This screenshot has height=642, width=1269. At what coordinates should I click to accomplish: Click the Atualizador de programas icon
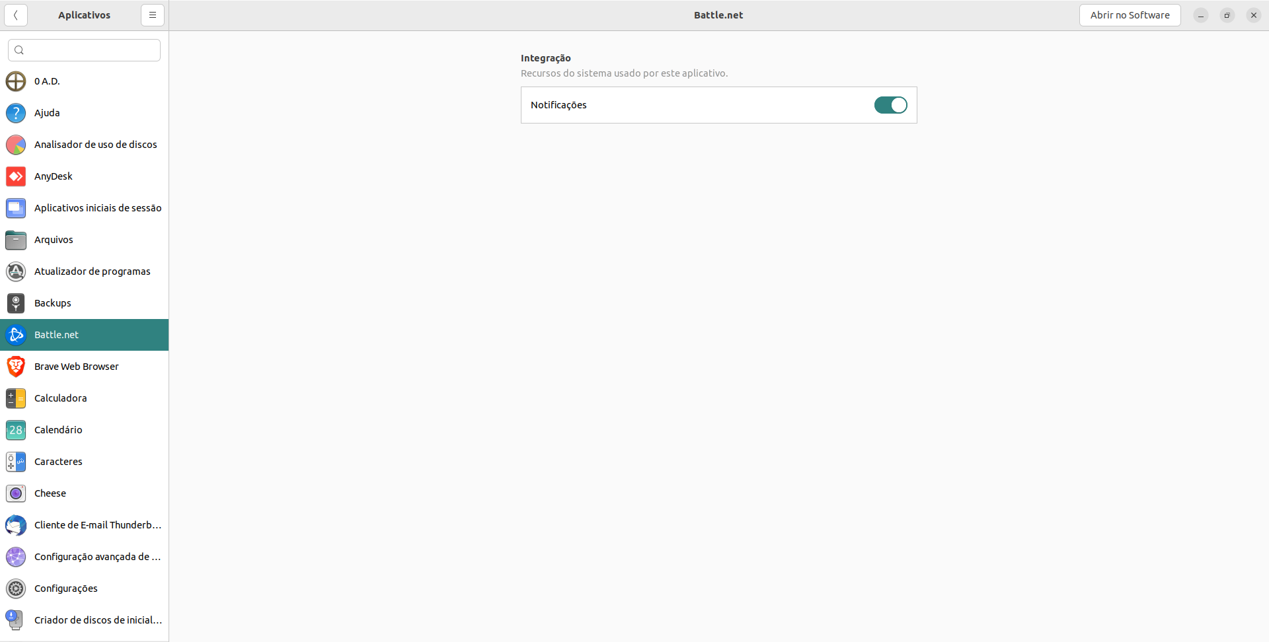click(16, 271)
